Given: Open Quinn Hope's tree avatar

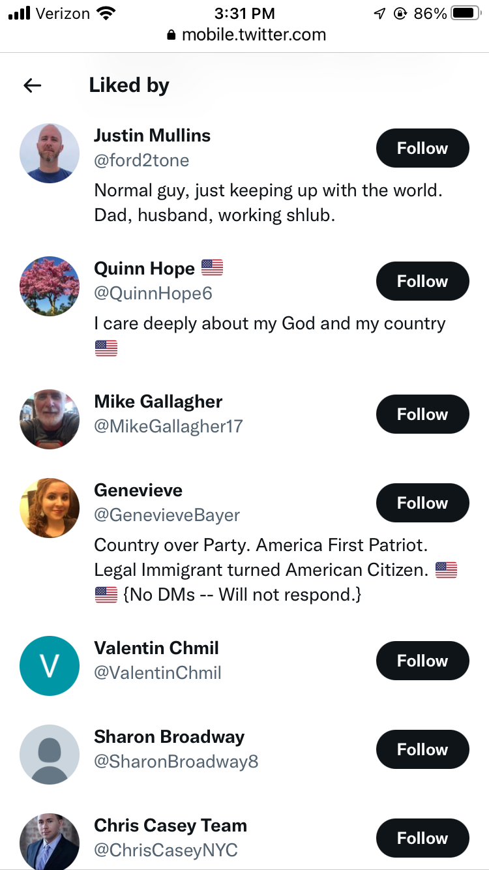Looking at the screenshot, I should [50, 286].
